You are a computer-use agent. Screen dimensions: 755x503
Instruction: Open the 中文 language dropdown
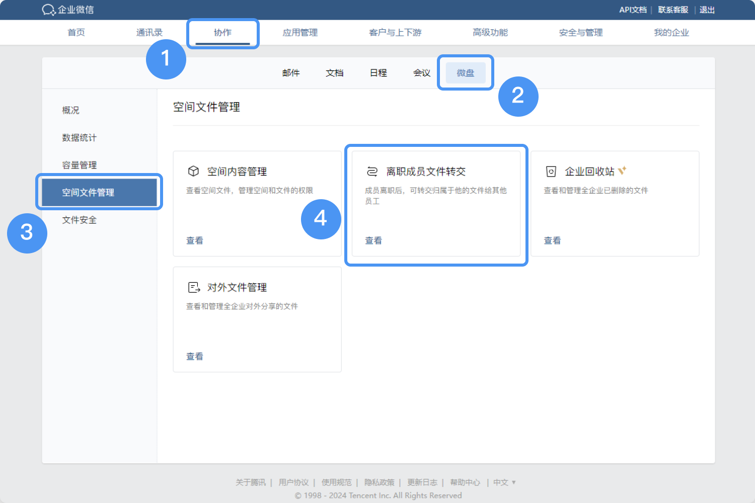coord(503,482)
